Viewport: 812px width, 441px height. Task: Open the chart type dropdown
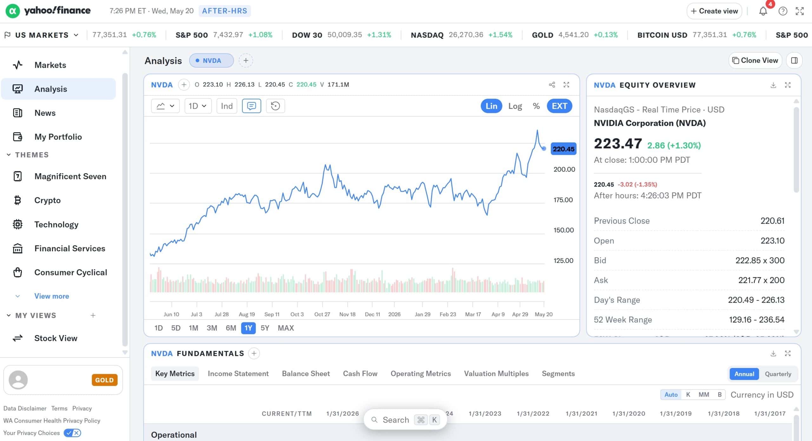pos(165,106)
